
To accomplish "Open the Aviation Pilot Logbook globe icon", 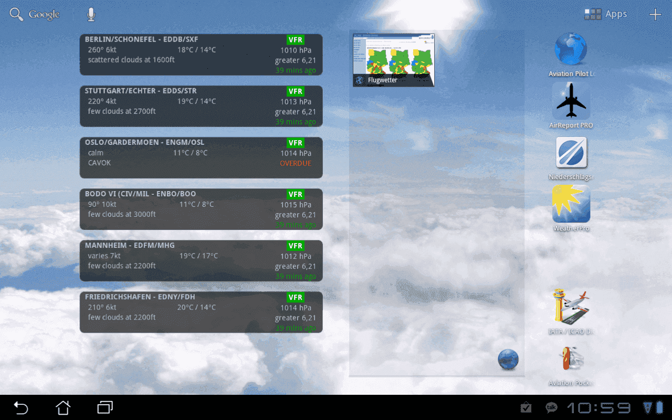I will (571, 49).
